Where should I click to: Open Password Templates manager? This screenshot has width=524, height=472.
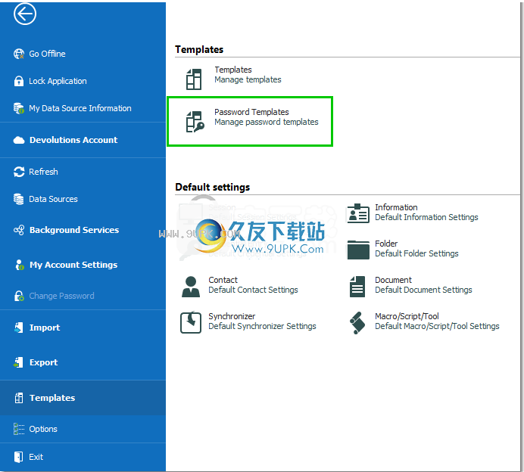(x=250, y=122)
